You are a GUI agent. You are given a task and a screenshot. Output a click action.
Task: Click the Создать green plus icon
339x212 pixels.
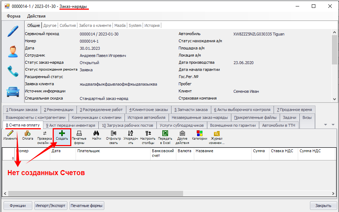click(62, 134)
